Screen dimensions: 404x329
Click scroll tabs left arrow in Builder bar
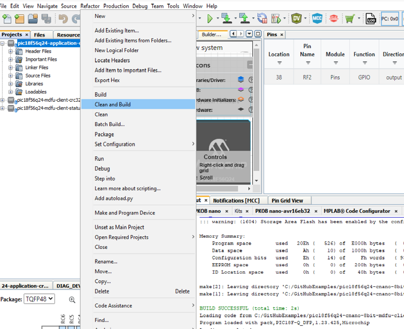click(x=233, y=34)
